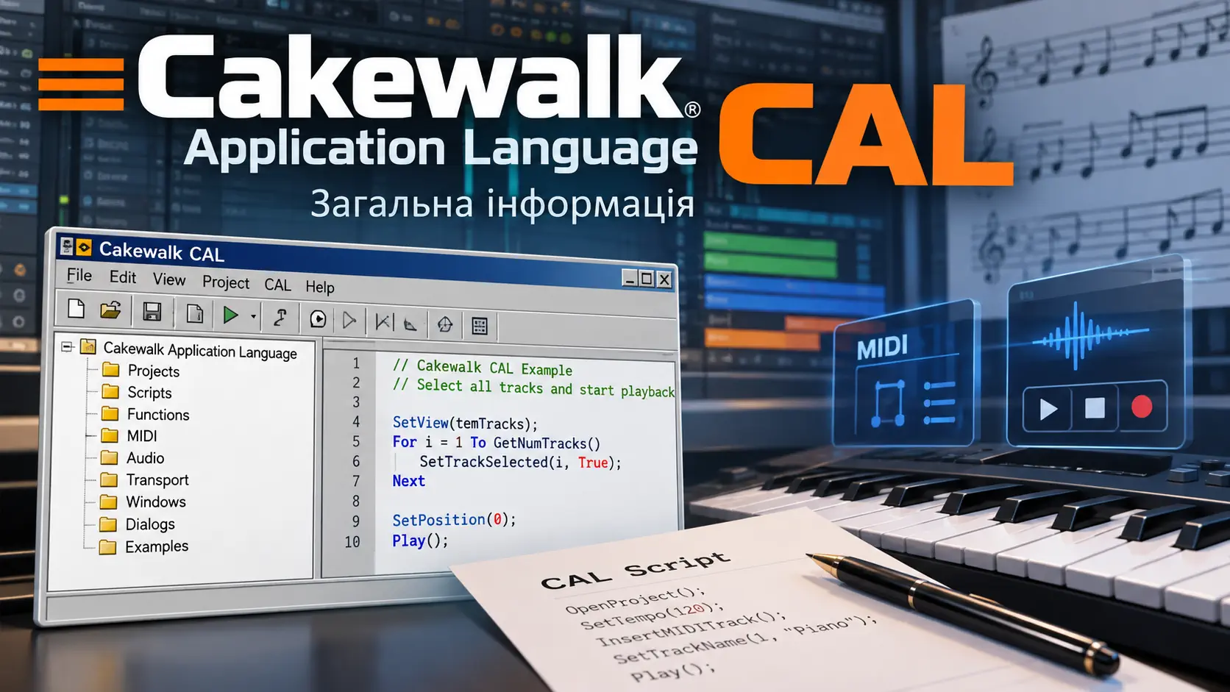
Task: Minimize the Cakewalk CAL window
Action: click(x=630, y=278)
